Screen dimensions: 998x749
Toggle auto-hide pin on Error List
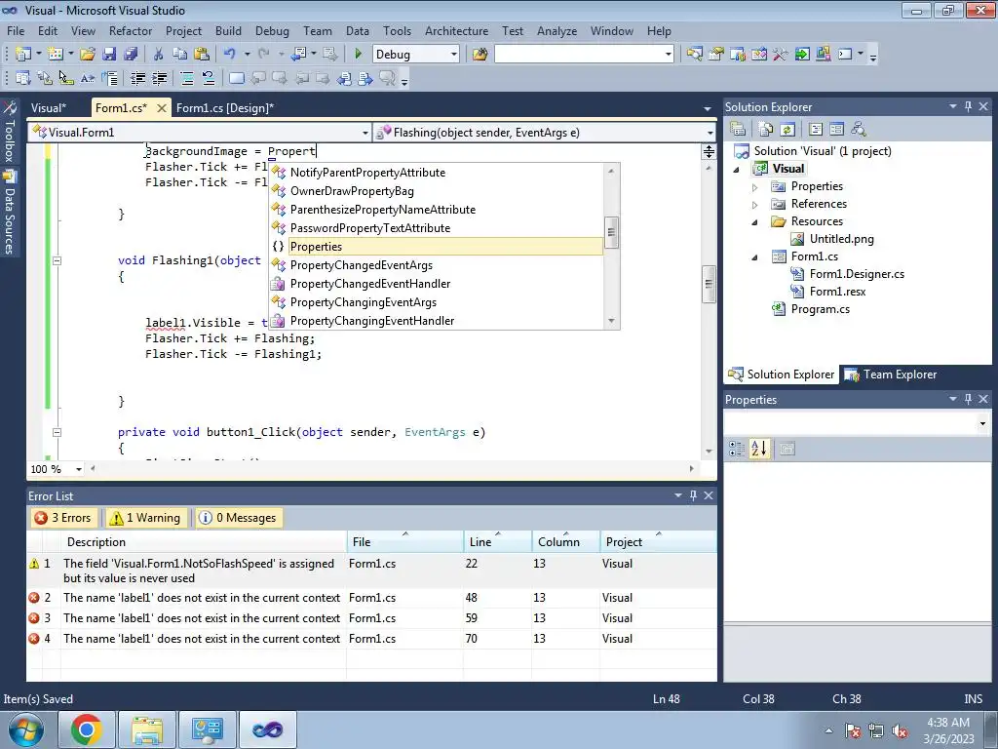click(x=693, y=495)
